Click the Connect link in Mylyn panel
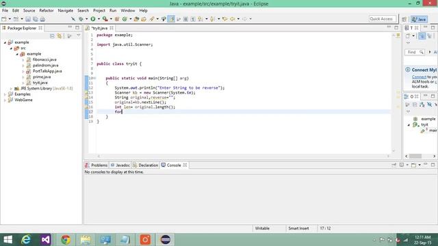 pos(419,77)
